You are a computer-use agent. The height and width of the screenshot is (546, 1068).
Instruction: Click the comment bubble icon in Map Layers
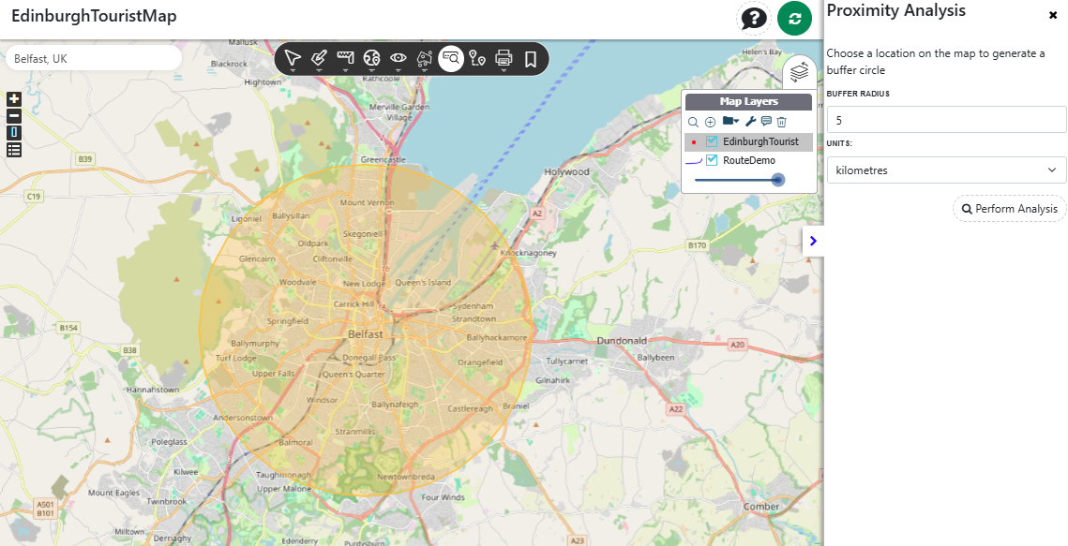(766, 122)
